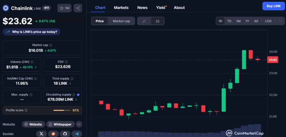Expand more website links dropdown chevron

click(79, 125)
